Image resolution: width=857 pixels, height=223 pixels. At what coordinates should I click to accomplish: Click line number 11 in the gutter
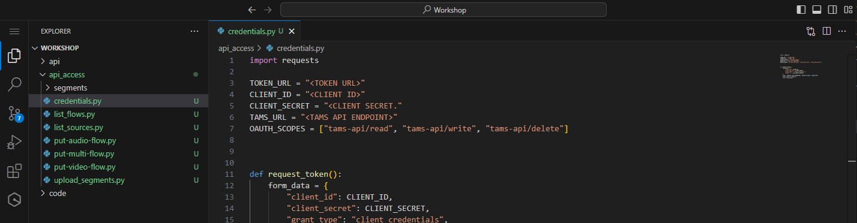pos(229,174)
